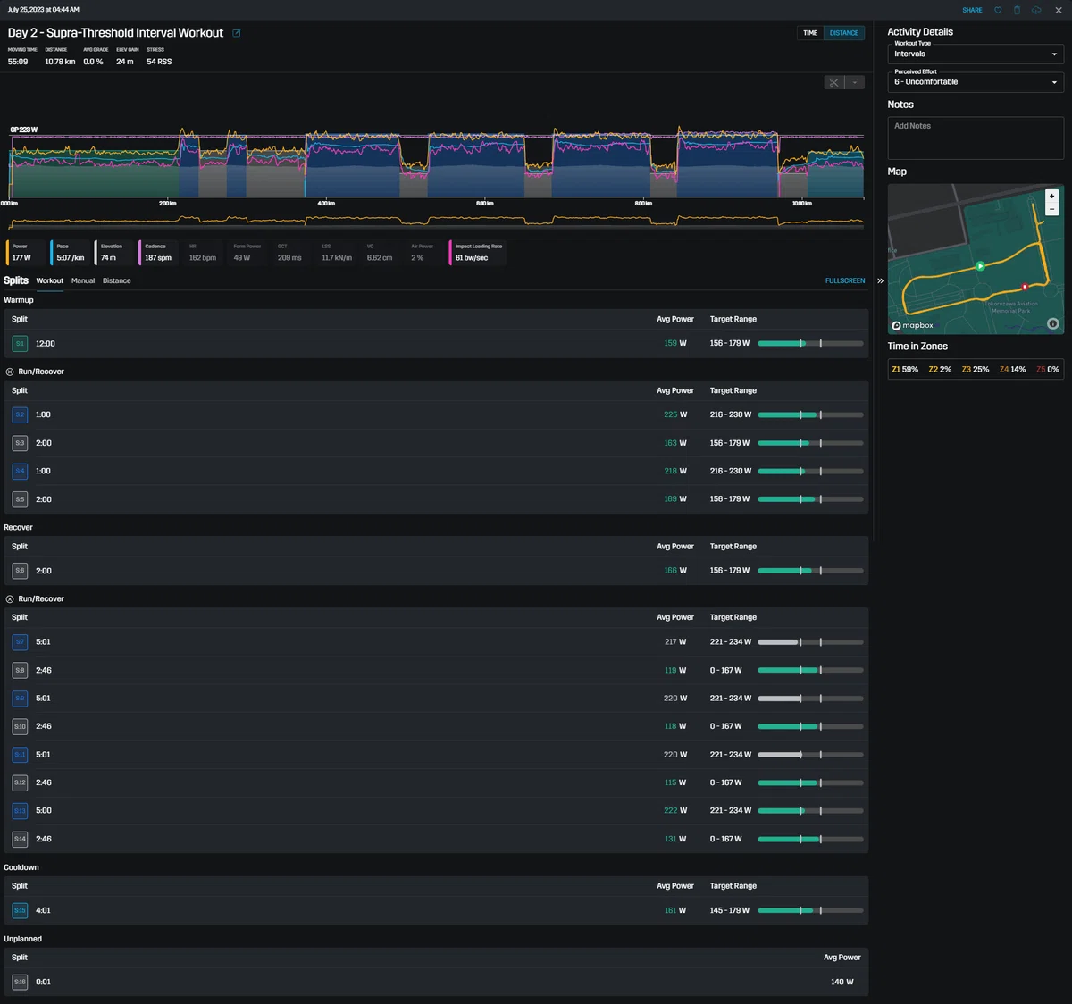
Task: Click the map info icon
Action: [1053, 323]
